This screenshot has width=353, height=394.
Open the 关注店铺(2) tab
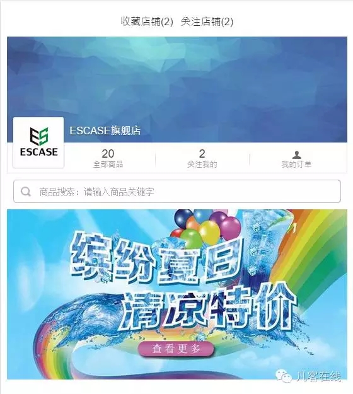[x=207, y=21]
